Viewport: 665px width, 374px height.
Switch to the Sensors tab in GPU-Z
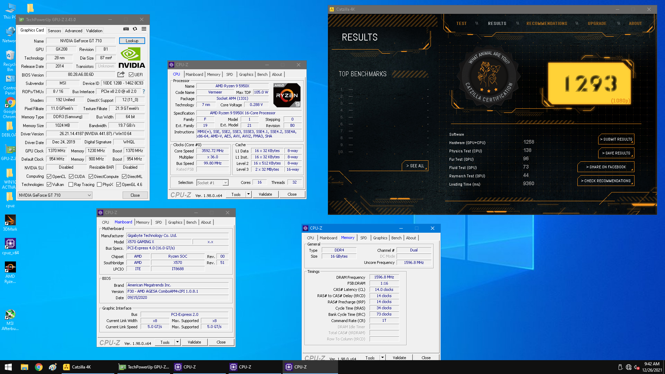pyautogui.click(x=54, y=30)
